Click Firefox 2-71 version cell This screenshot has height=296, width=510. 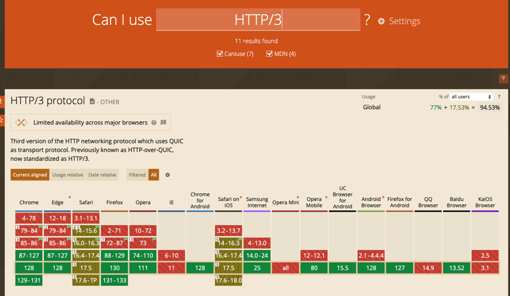pyautogui.click(x=115, y=230)
